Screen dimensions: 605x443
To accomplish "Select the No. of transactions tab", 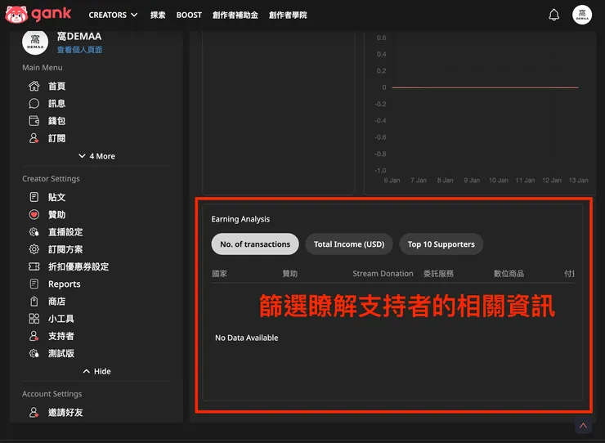I will [x=255, y=244].
